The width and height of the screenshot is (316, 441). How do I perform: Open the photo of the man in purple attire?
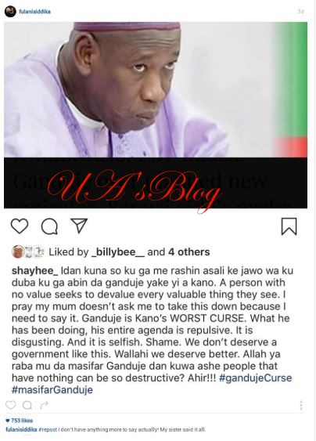(156, 90)
